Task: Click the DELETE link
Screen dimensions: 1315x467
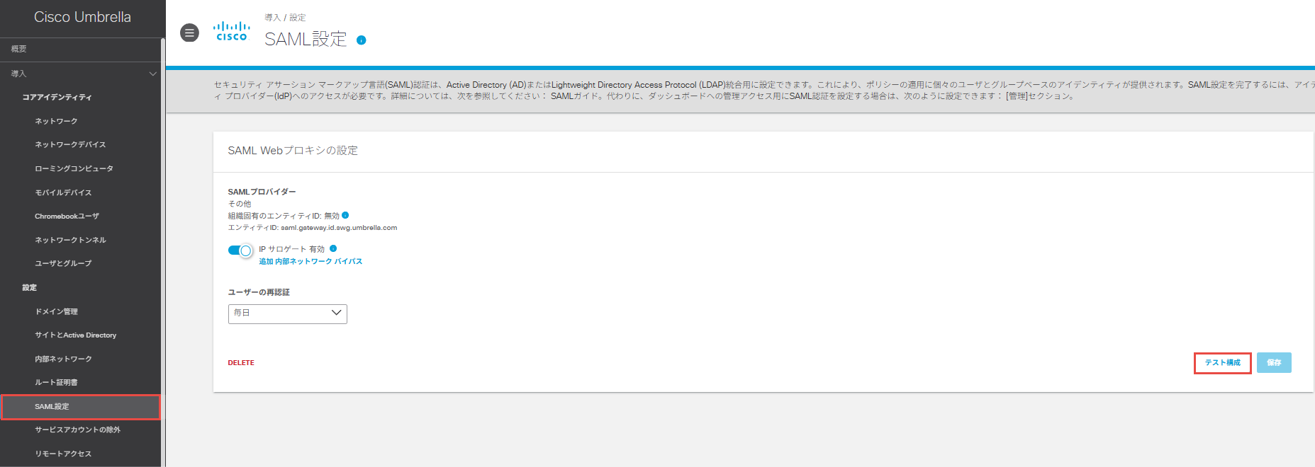Action: [241, 363]
